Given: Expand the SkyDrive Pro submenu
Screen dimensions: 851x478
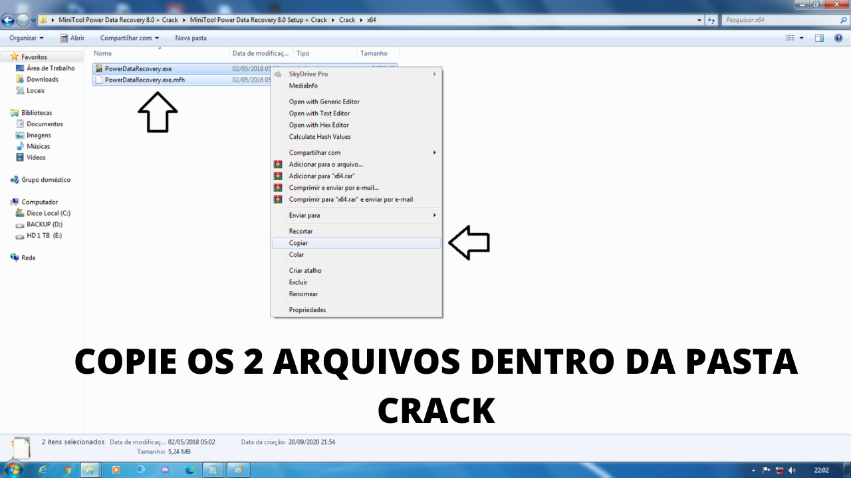Looking at the screenshot, I should tap(356, 74).
